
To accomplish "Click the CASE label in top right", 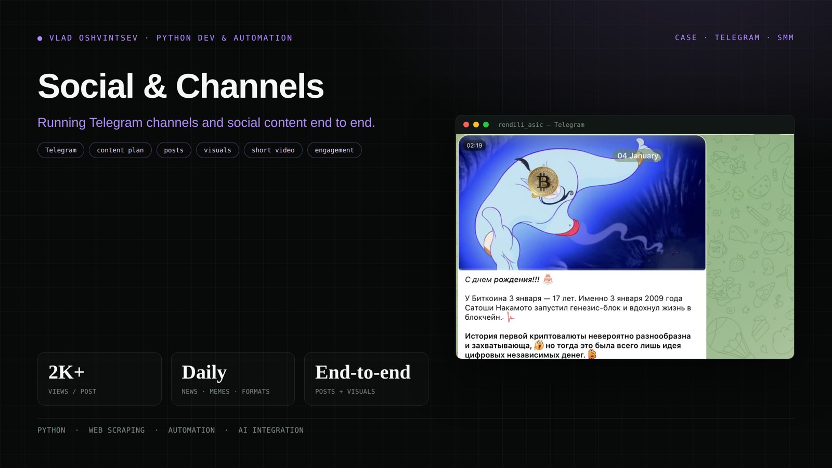I will [686, 37].
